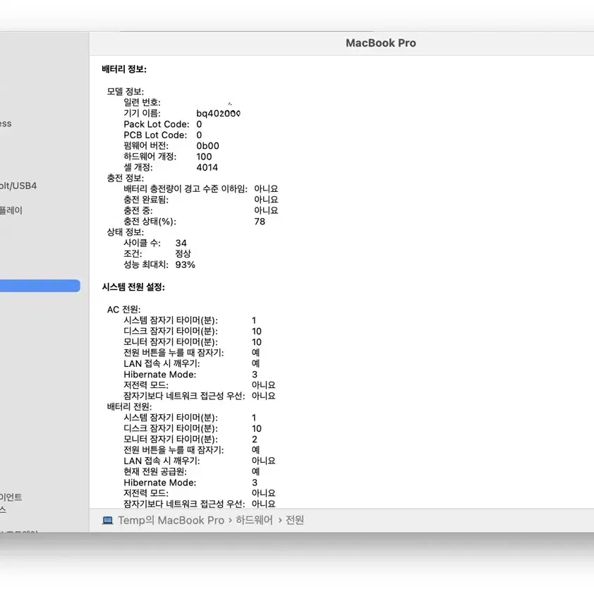Screen dimensions: 594x594
Task: Click the laptop icon in the path bar
Action: [x=108, y=520]
